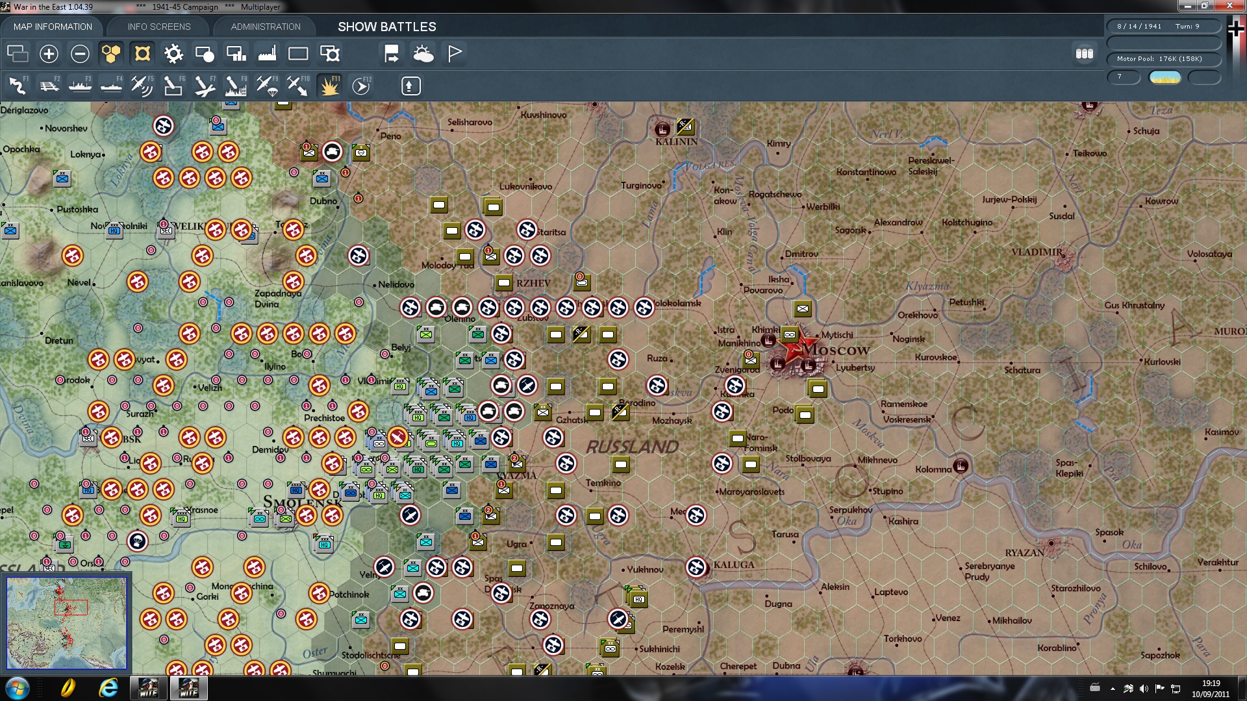1247x701 pixels.
Task: Select the F9 aircraft-with-parachute mode
Action: coord(267,86)
